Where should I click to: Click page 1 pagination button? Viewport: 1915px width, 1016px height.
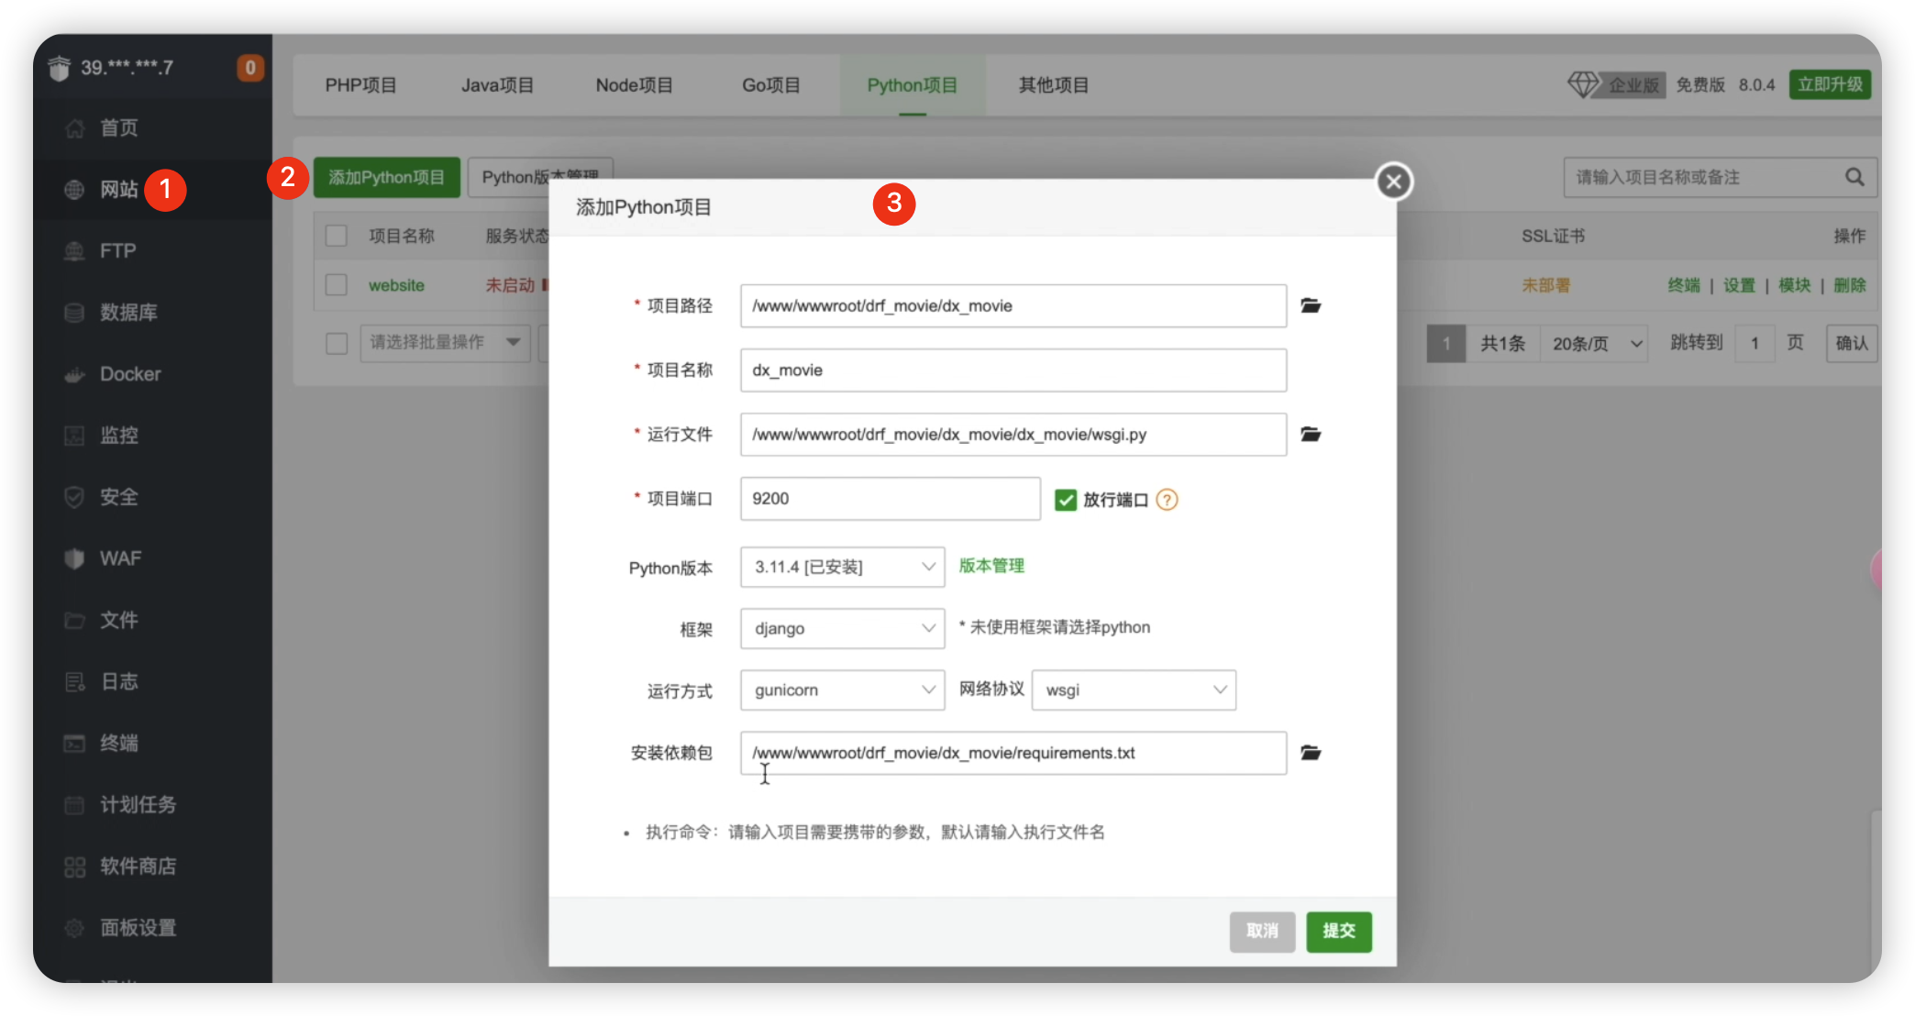point(1446,344)
